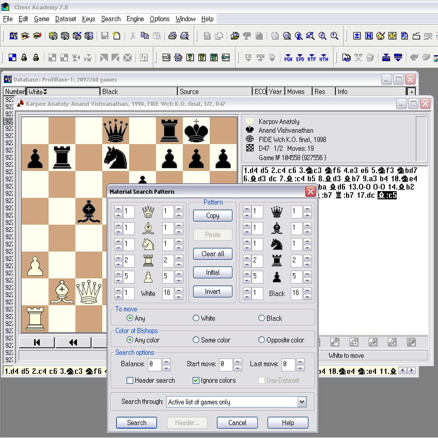438x438 pixels.
Task: Click the blue N toolbar icon
Action: tap(369, 36)
